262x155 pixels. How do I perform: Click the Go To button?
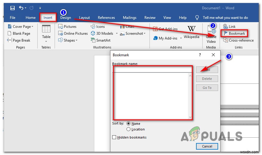pos(207,88)
